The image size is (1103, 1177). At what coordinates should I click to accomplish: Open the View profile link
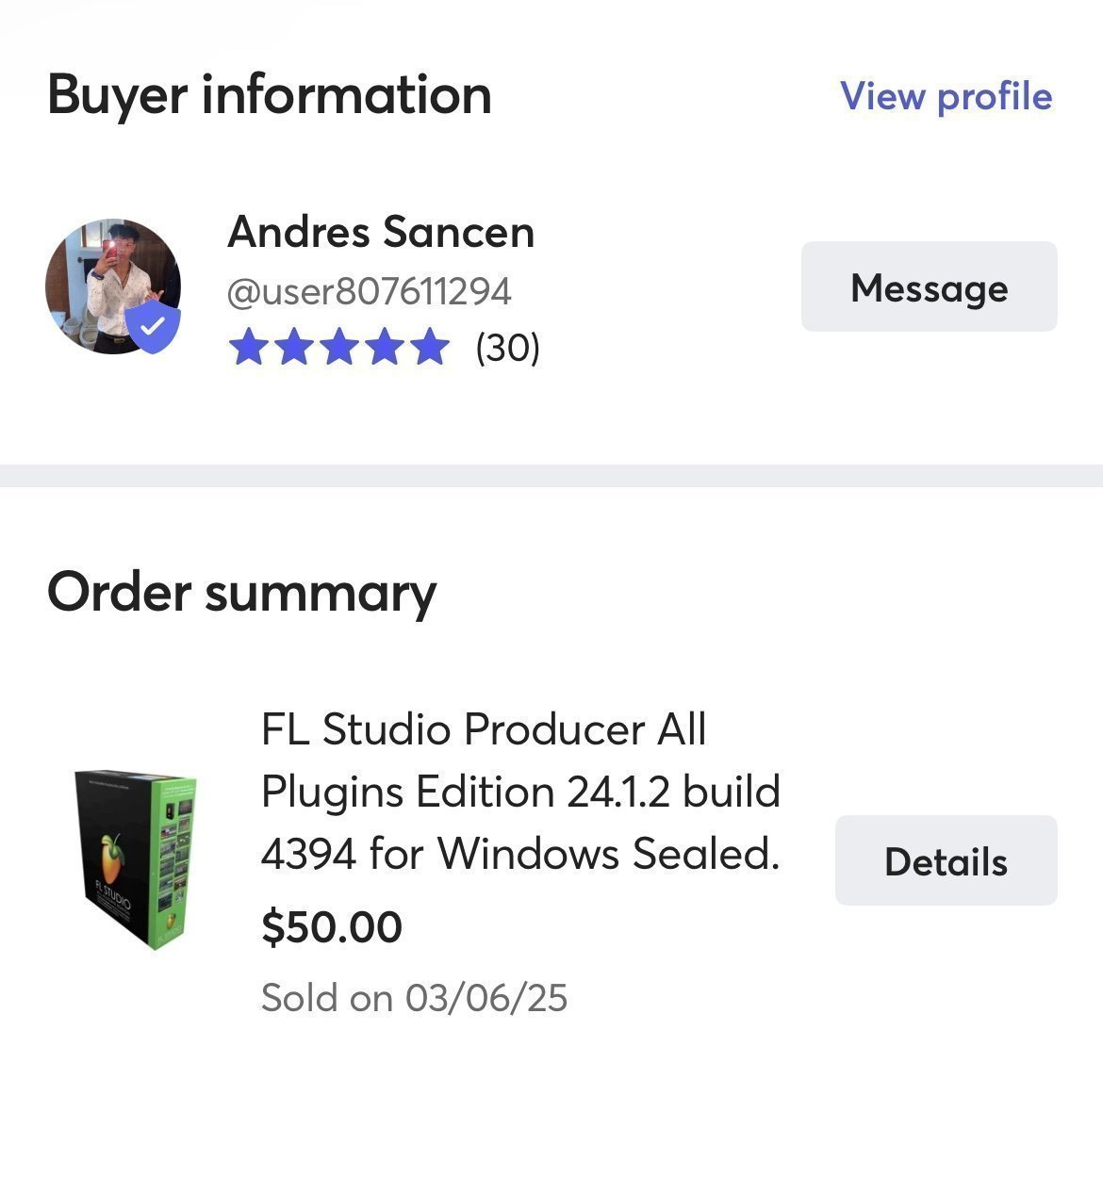(946, 96)
